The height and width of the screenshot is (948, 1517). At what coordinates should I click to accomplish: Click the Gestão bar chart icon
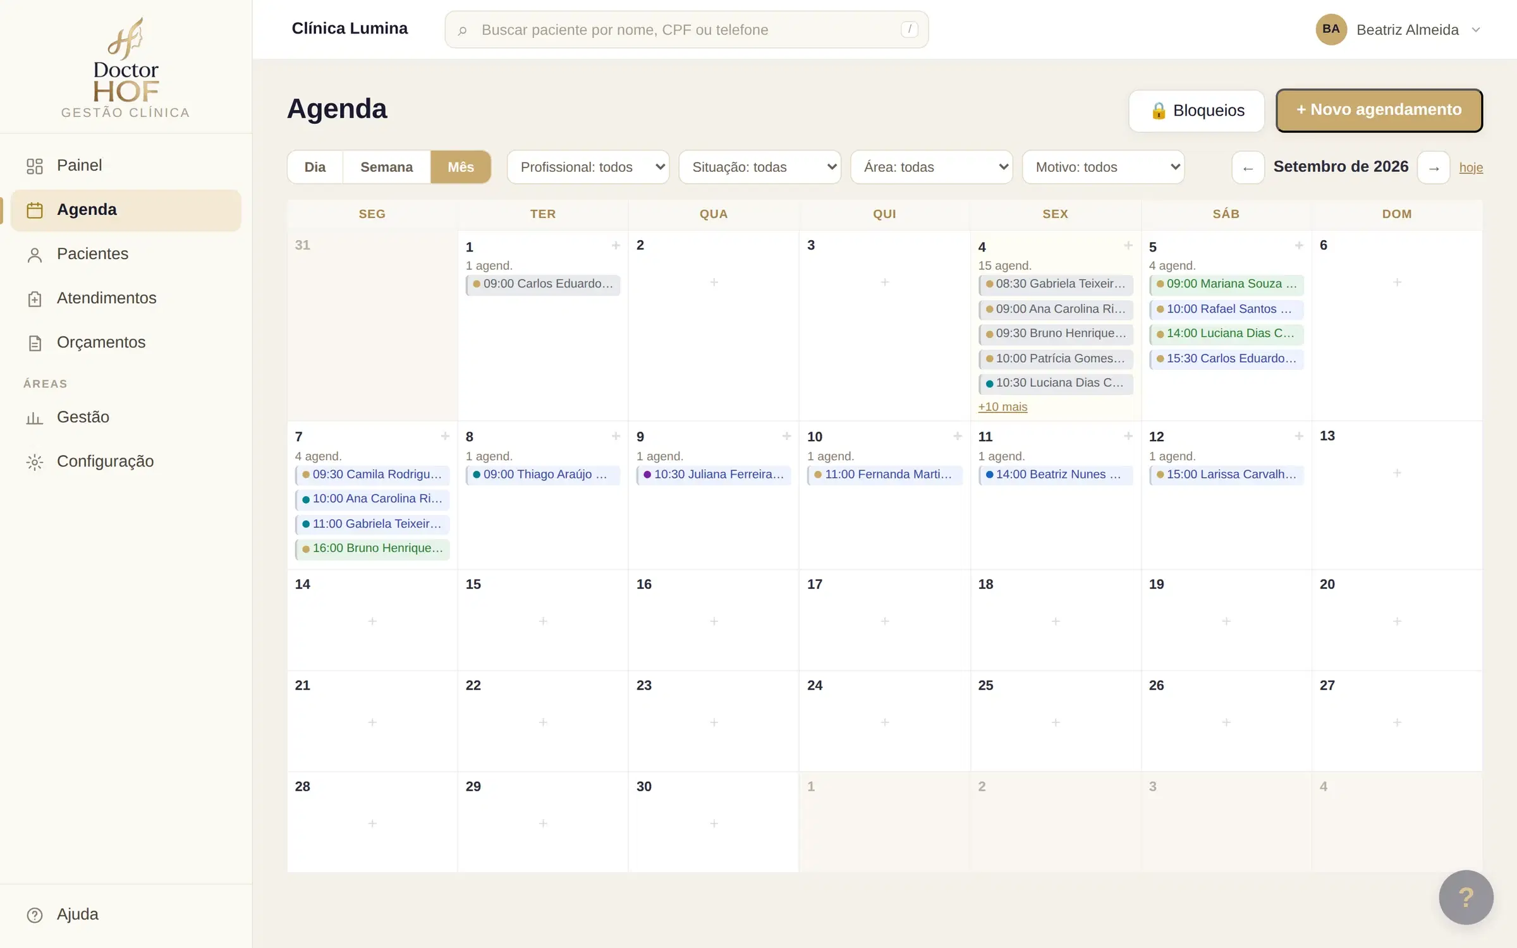pos(35,418)
